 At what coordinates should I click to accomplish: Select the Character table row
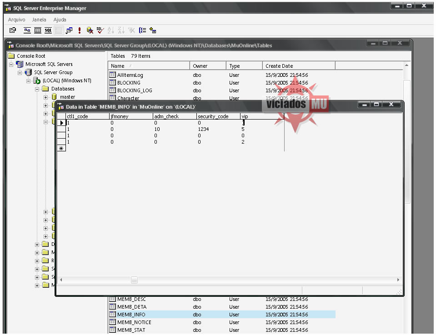222,98
